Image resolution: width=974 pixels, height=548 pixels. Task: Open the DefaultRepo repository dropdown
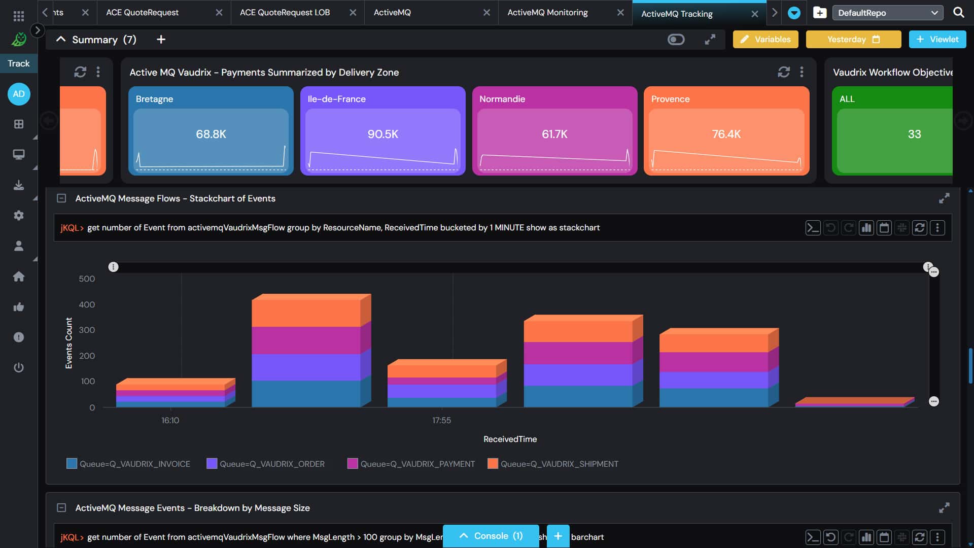[887, 13]
